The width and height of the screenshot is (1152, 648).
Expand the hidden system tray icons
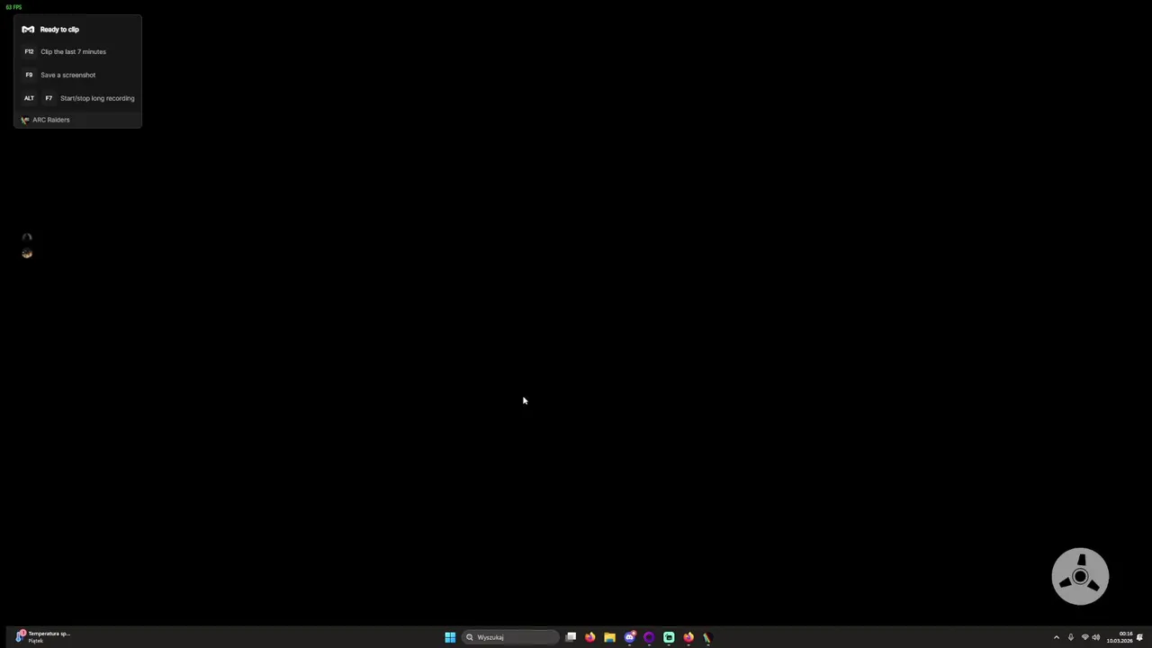click(x=1057, y=637)
